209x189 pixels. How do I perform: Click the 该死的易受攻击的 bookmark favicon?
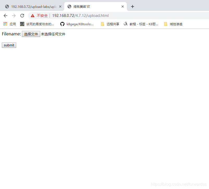(22, 24)
